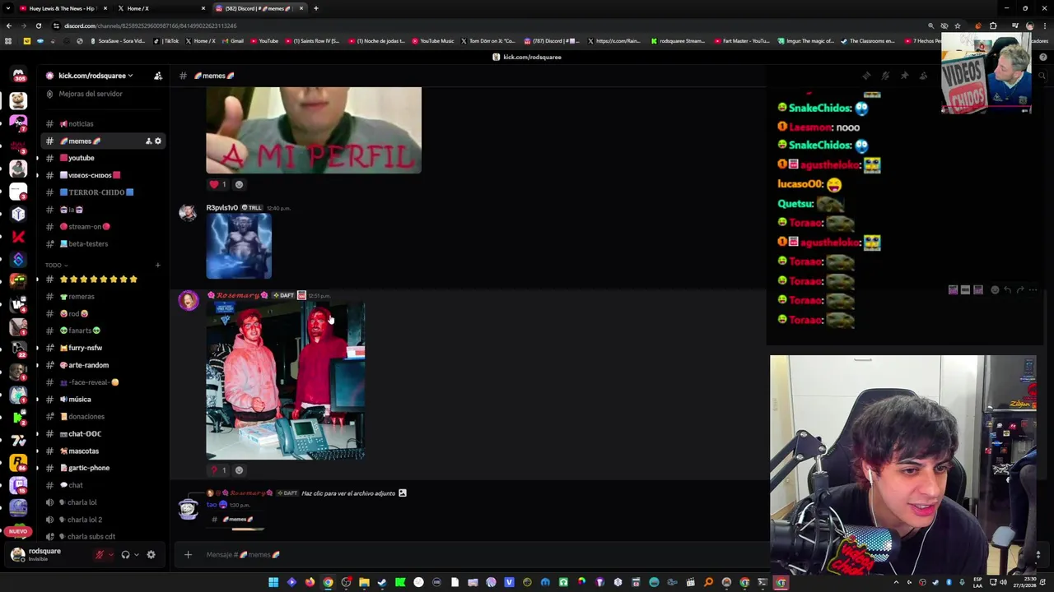Open memes channel settings gear
The image size is (1054, 592).
(x=158, y=141)
